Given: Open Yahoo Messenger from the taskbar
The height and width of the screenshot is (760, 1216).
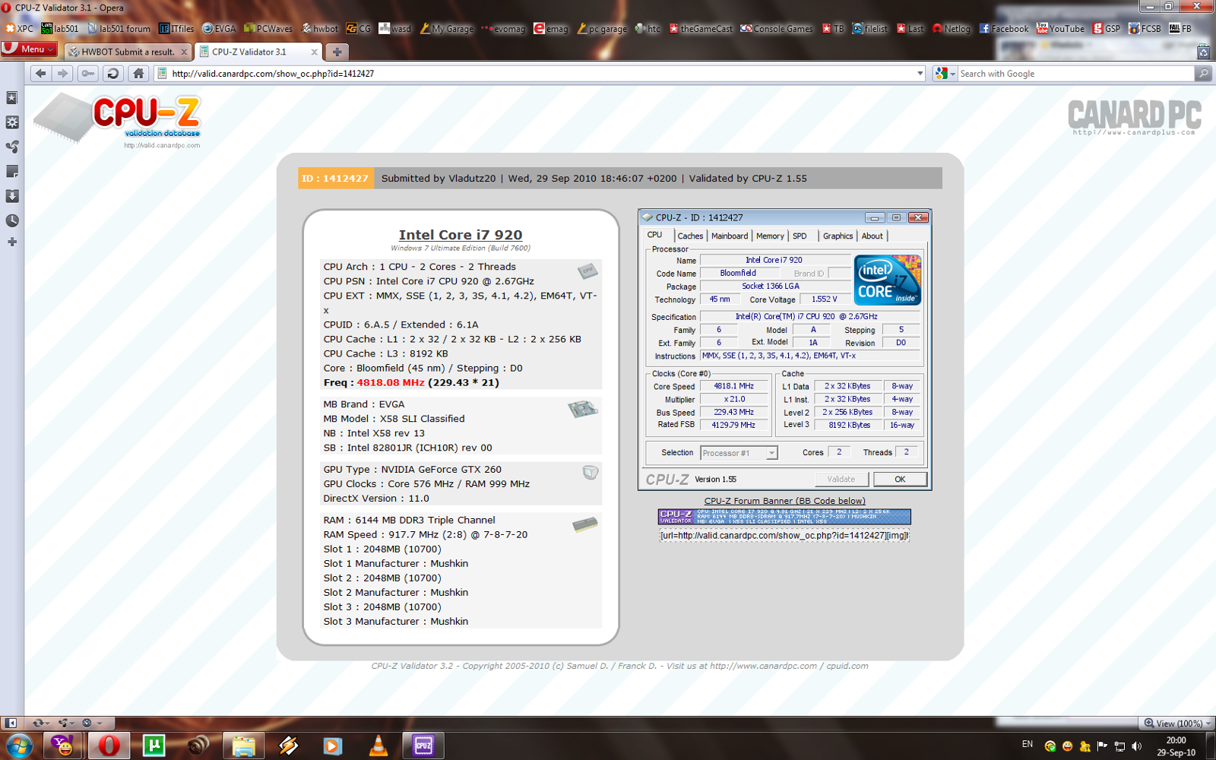Looking at the screenshot, I should pyautogui.click(x=64, y=746).
